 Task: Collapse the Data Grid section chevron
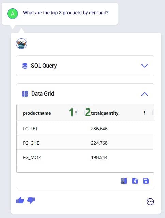pos(145,94)
